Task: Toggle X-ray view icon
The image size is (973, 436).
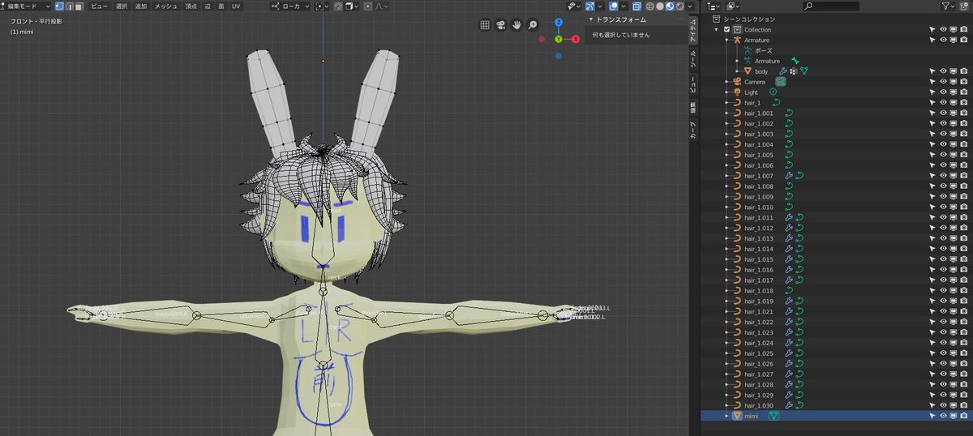Action: (x=637, y=6)
